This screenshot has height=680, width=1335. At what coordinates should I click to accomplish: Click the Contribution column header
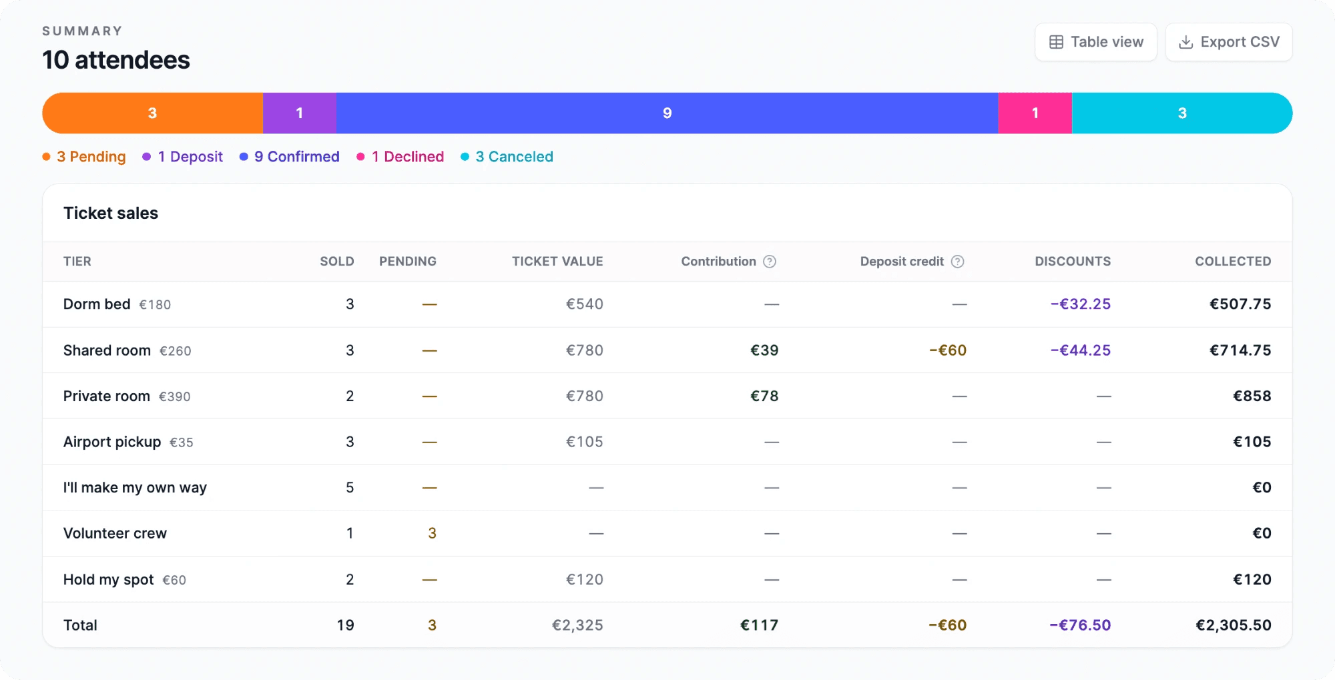[718, 262]
